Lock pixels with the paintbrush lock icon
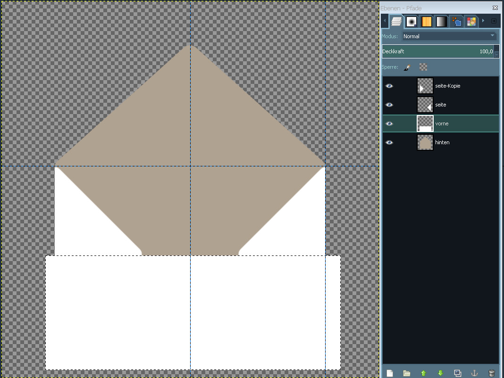The width and height of the screenshot is (504, 378). tap(407, 67)
